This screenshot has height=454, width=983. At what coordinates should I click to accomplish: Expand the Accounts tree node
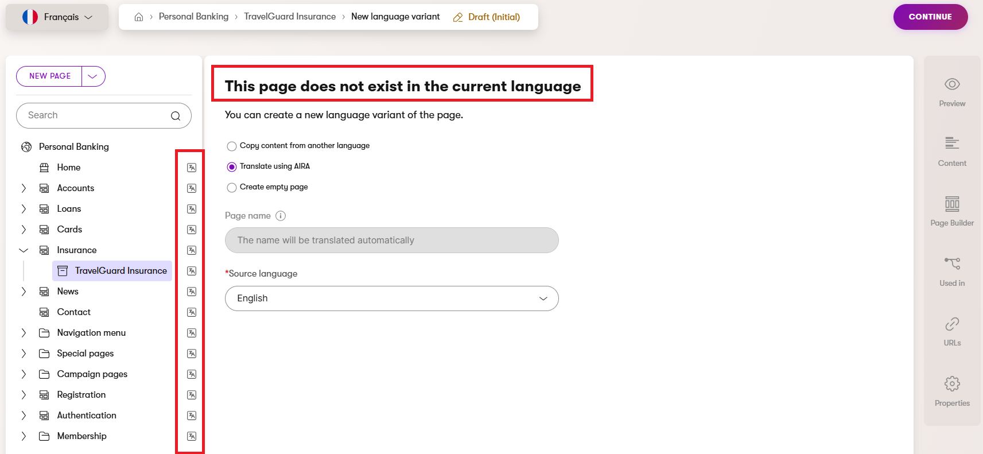pyautogui.click(x=24, y=188)
